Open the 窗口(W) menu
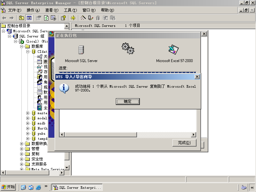This screenshot has height=192, width=256. [x=89, y=10]
